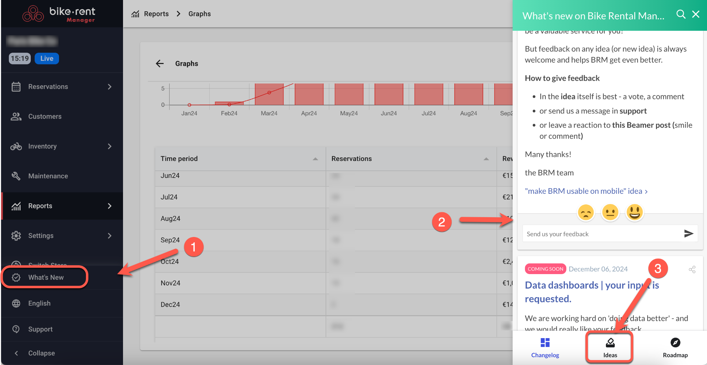Sort table by Time period column
Image resolution: width=707 pixels, height=365 pixels.
pyautogui.click(x=315, y=159)
